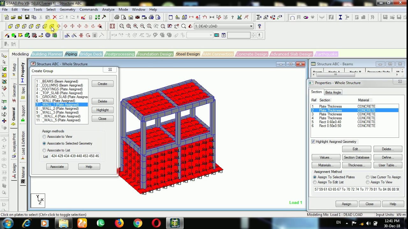Click the New Structure toolbar icon
The width and height of the screenshot is (408, 229).
coord(6,17)
